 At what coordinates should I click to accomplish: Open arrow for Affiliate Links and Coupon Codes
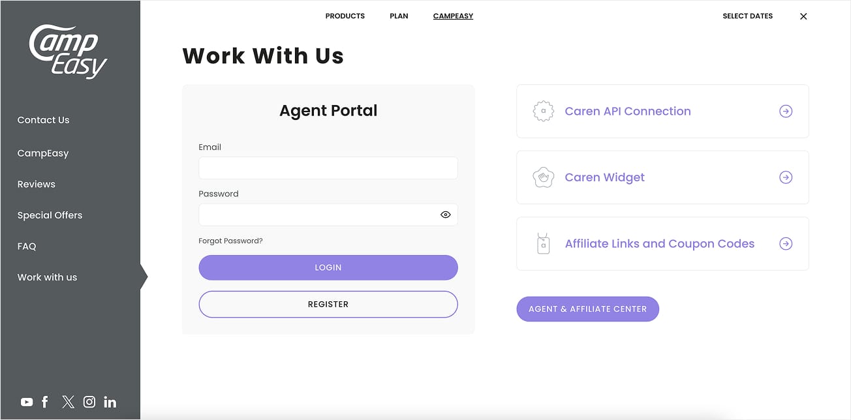[x=786, y=244]
